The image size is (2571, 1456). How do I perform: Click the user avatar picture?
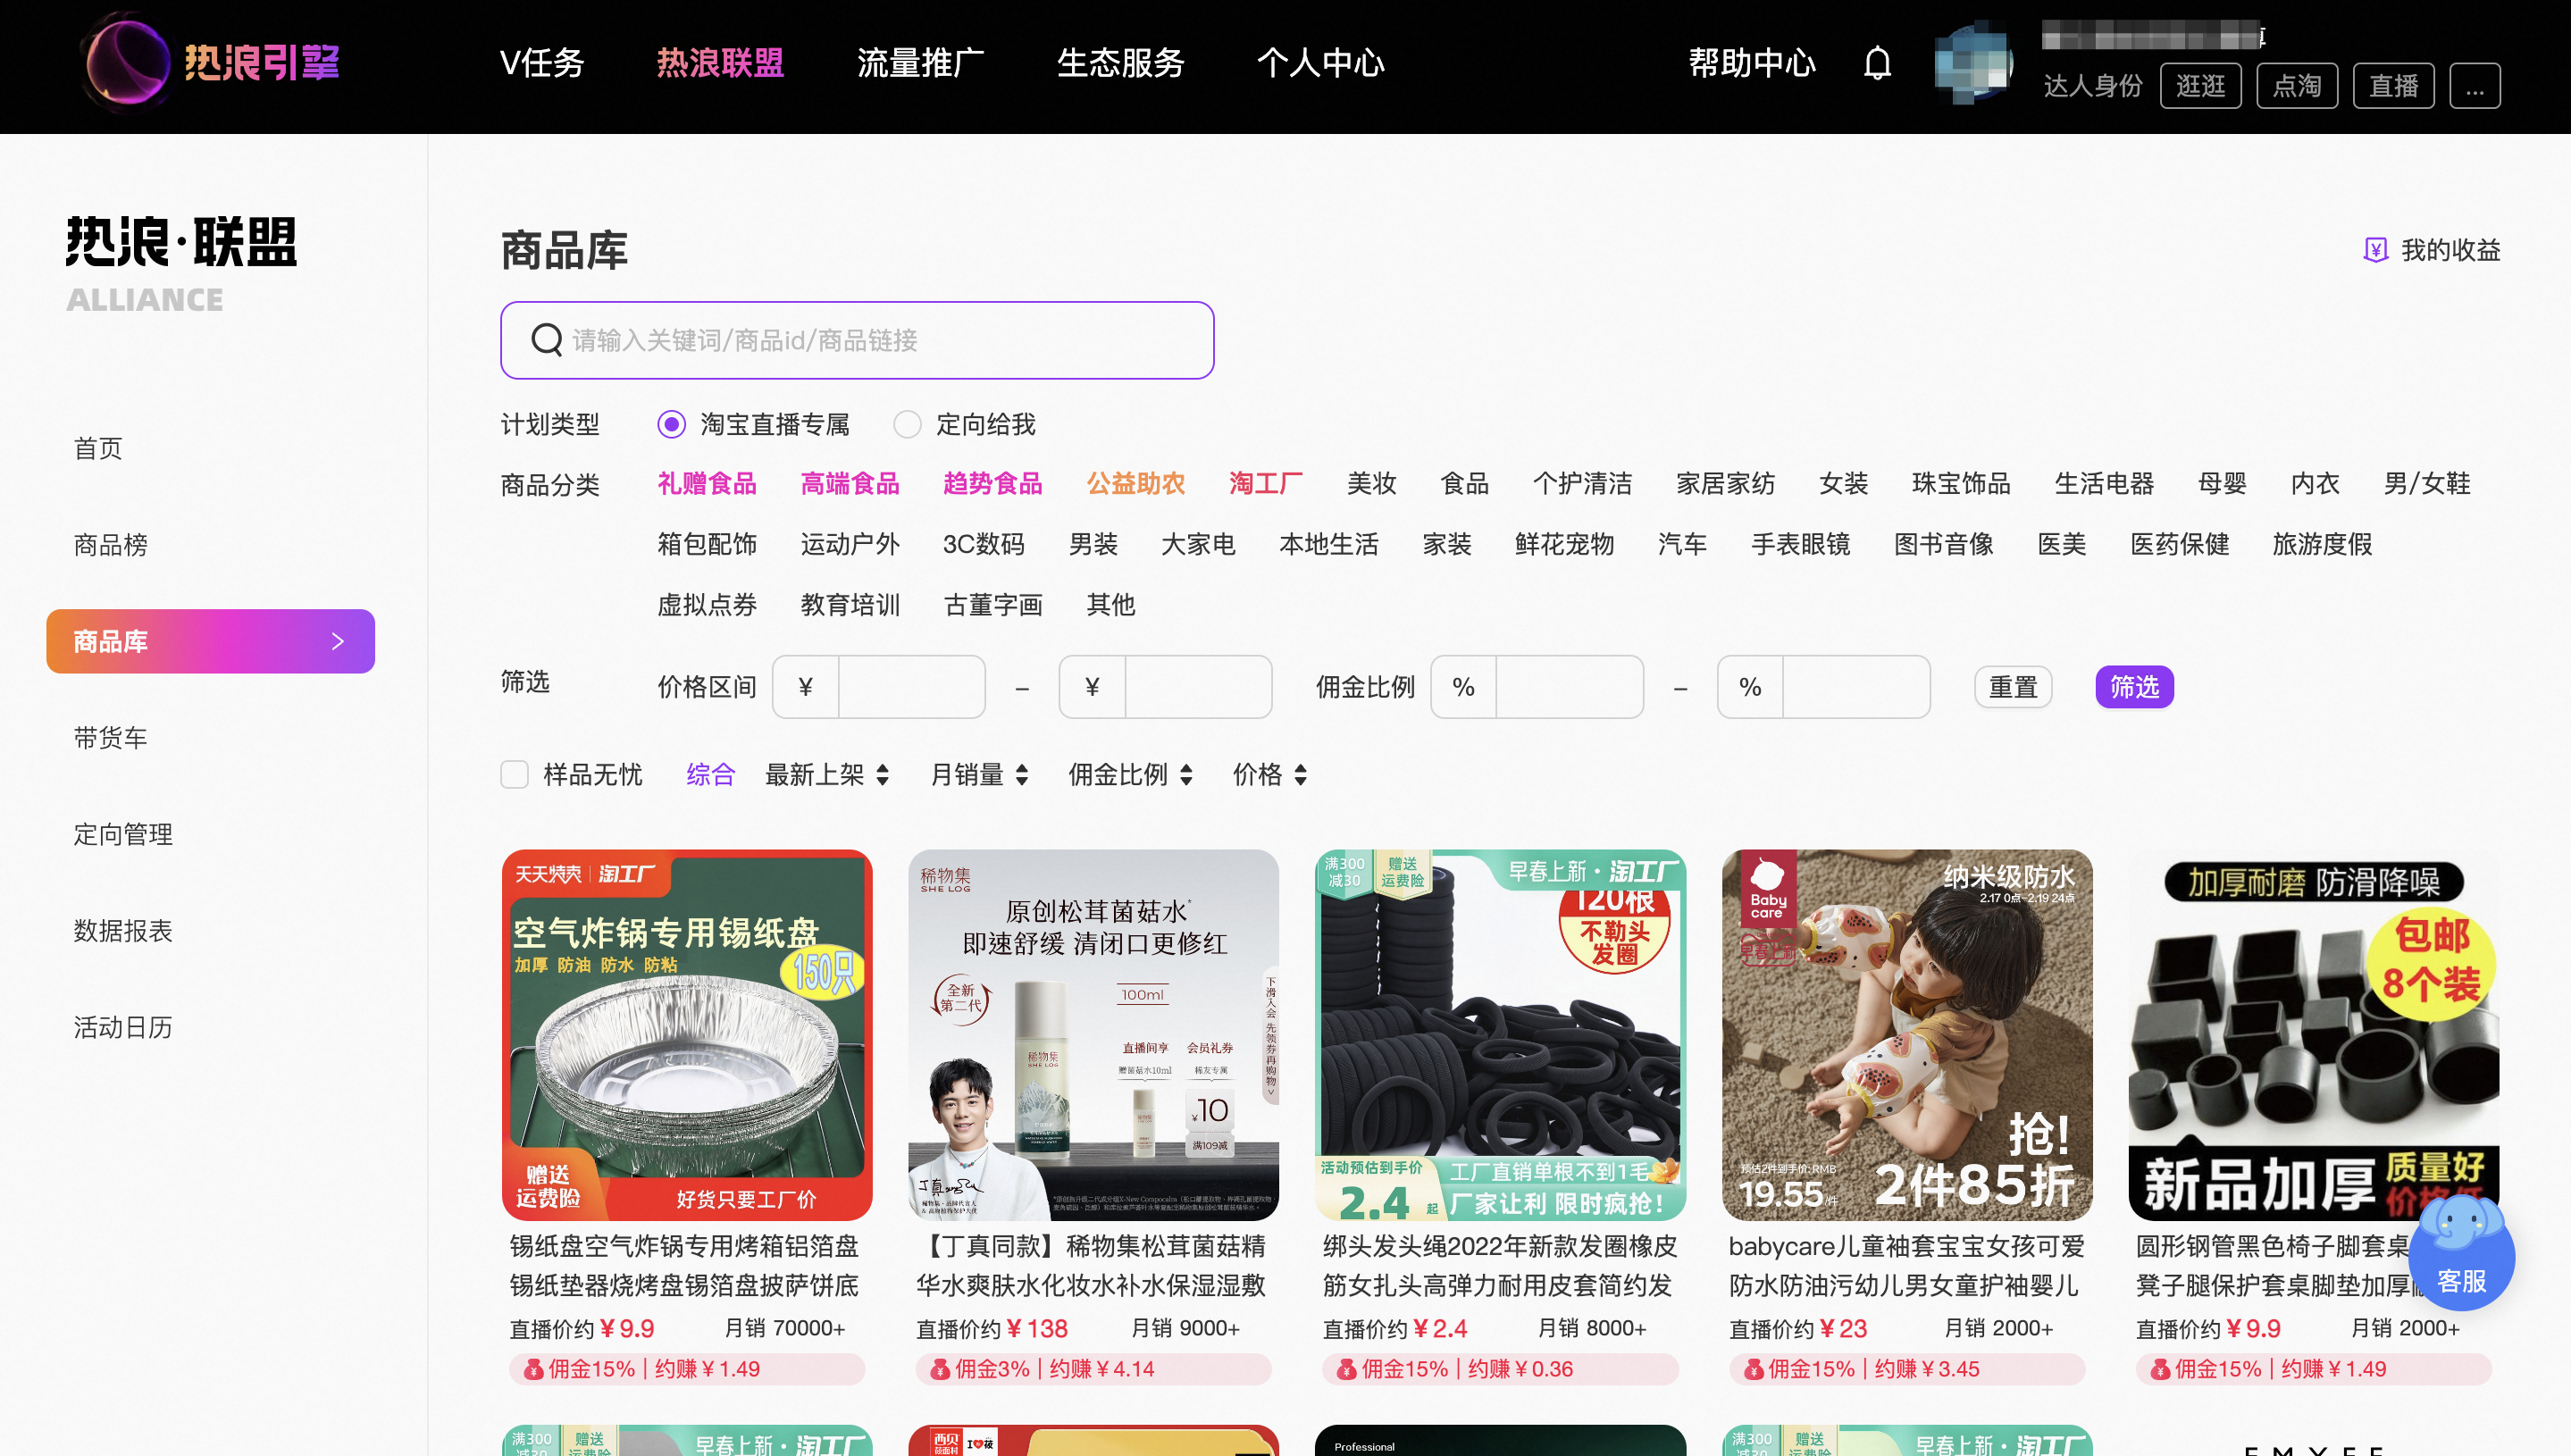click(x=1973, y=63)
